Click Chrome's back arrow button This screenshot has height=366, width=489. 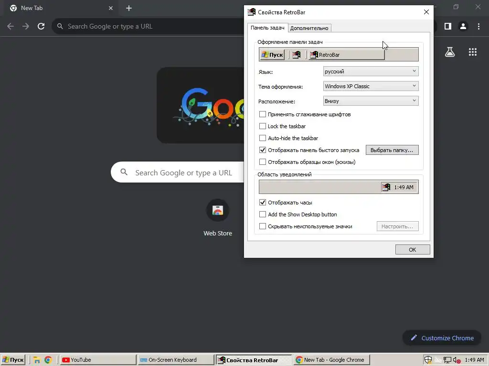11,27
